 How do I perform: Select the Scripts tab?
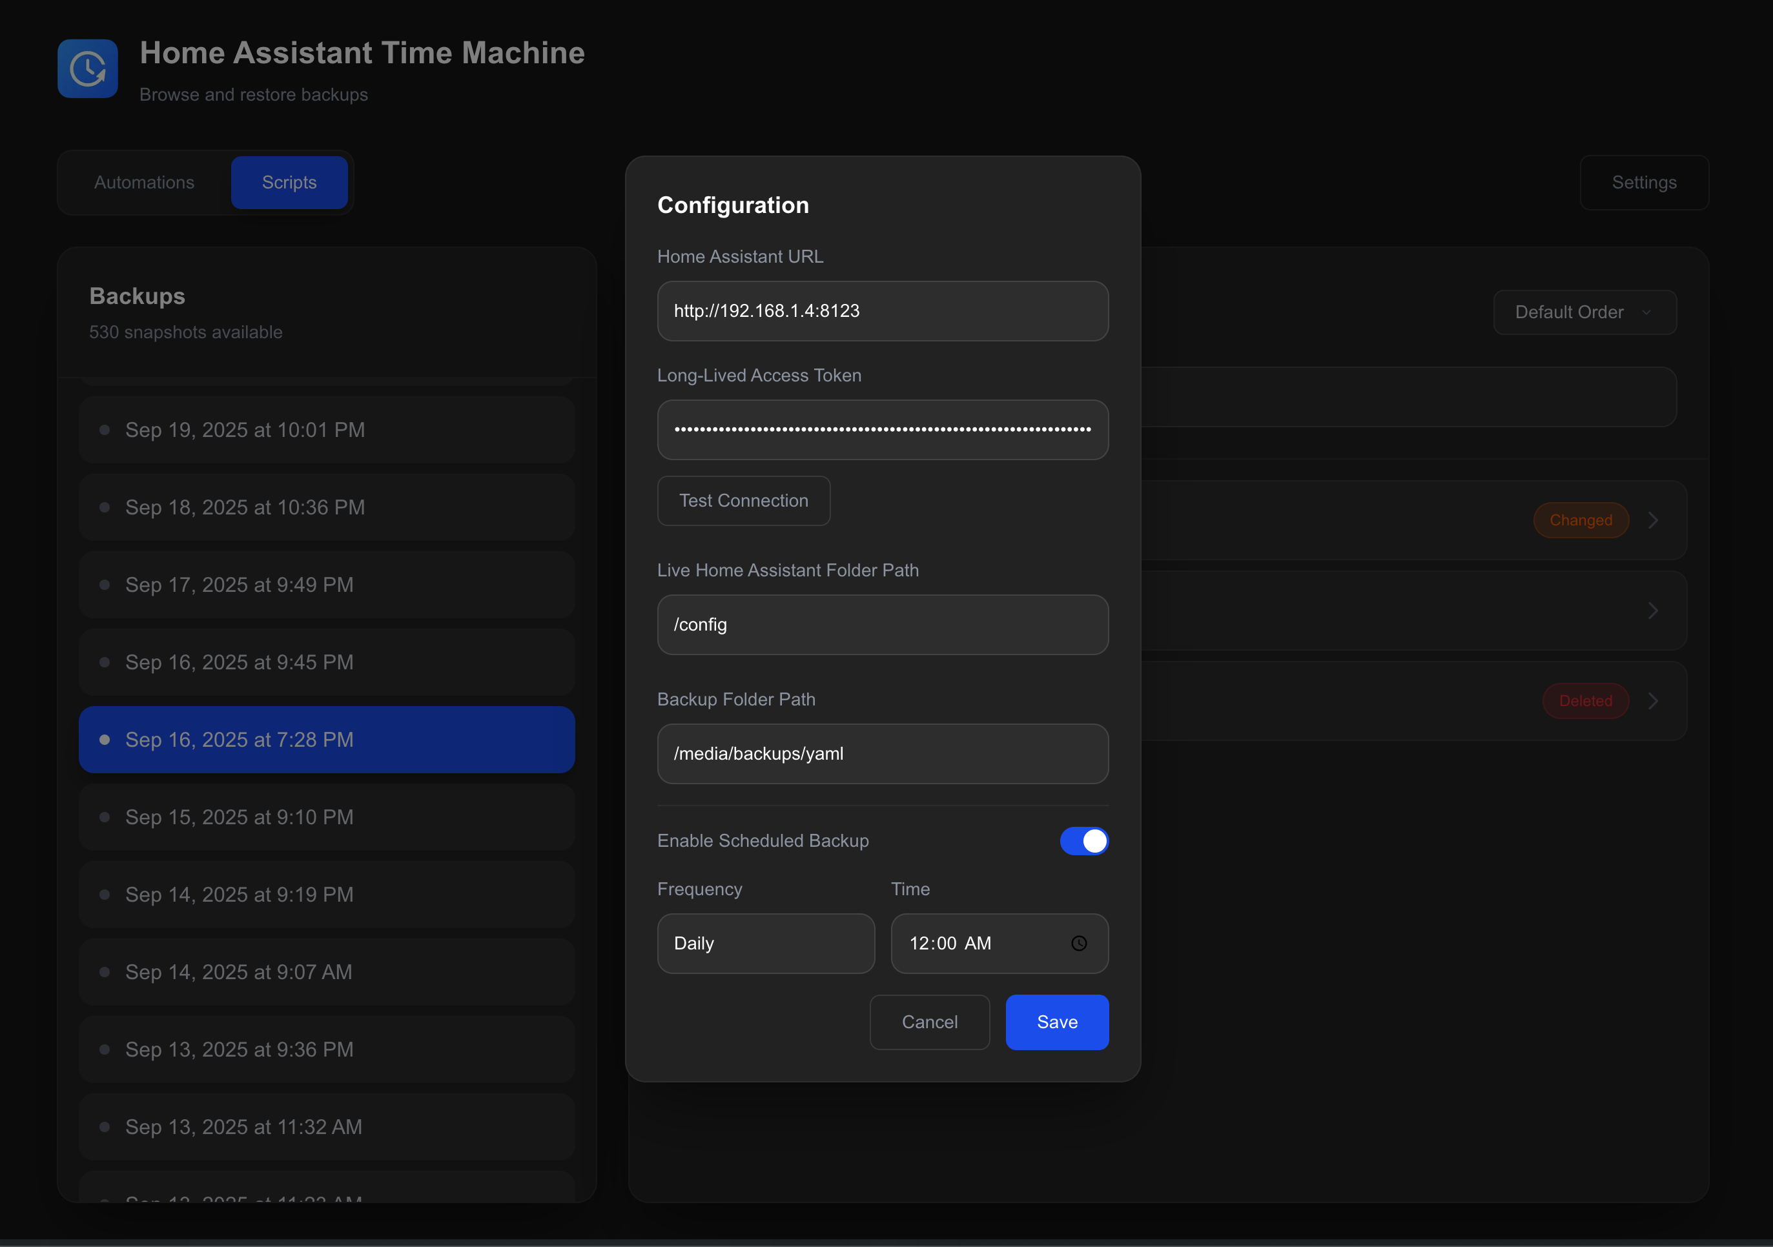click(x=289, y=182)
